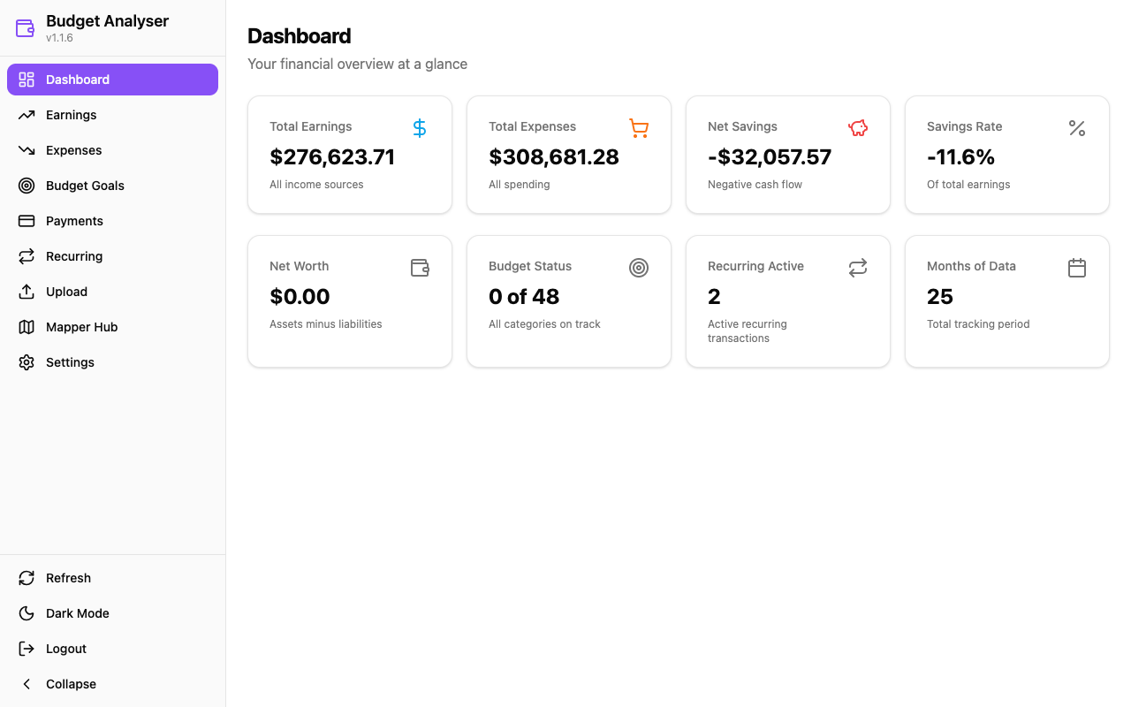Click the wallet icon on Net Worth card
1131x707 pixels.
pyautogui.click(x=419, y=267)
